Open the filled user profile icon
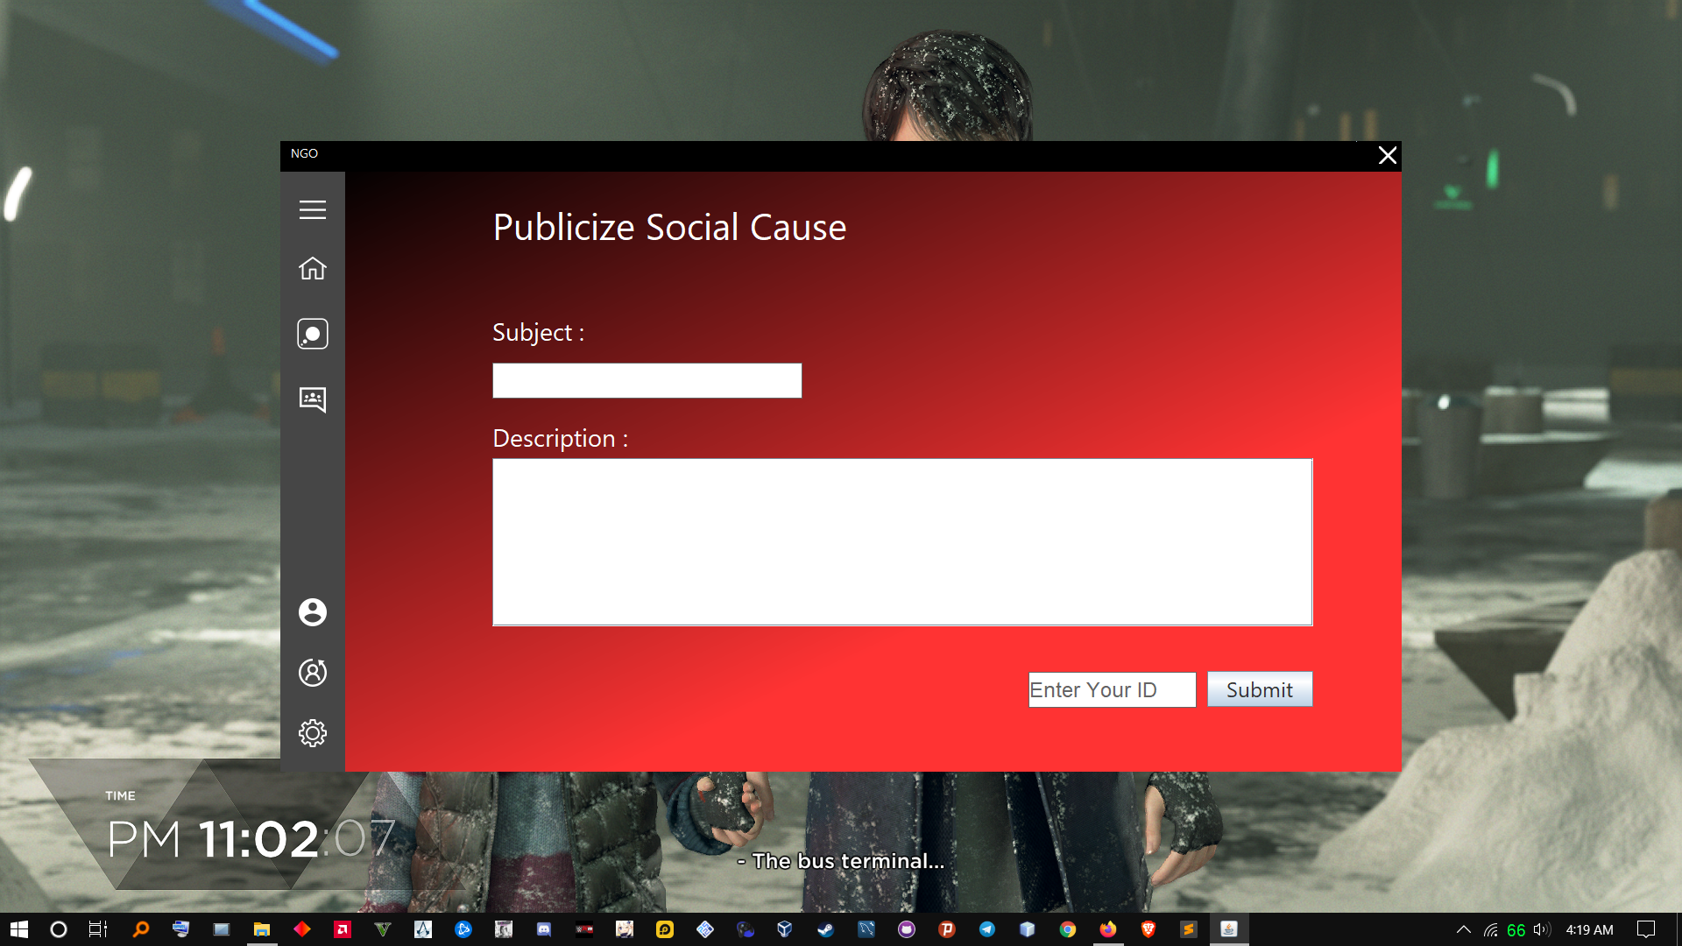1682x946 pixels. pos(312,612)
